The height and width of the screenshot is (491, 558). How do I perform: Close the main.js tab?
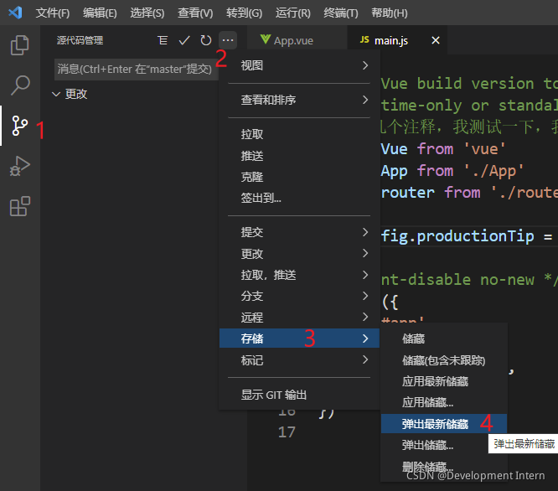click(x=436, y=40)
